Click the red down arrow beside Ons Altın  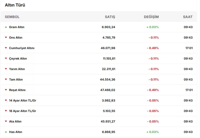coord(6,38)
